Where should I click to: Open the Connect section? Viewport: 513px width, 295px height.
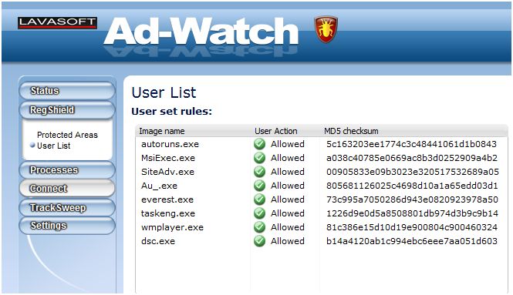[x=67, y=189]
